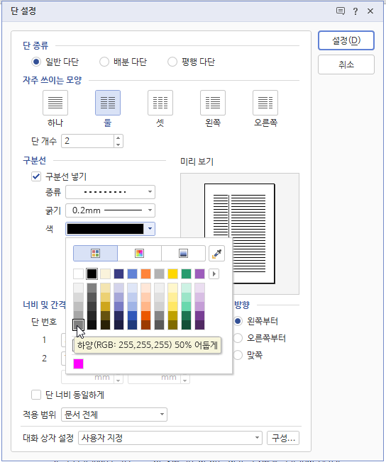Open the 적용 범위 dropdown
The image size is (386, 462).
[114, 415]
